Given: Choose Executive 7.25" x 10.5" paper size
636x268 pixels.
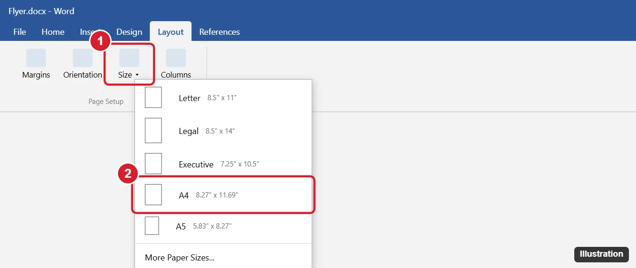Looking at the screenshot, I should tap(223, 164).
